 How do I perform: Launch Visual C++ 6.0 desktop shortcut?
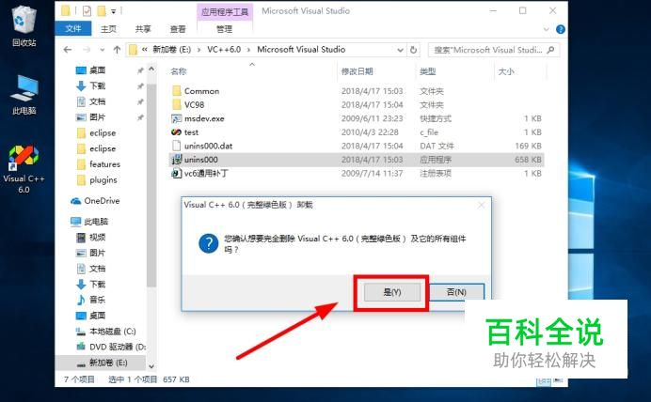pyautogui.click(x=24, y=169)
